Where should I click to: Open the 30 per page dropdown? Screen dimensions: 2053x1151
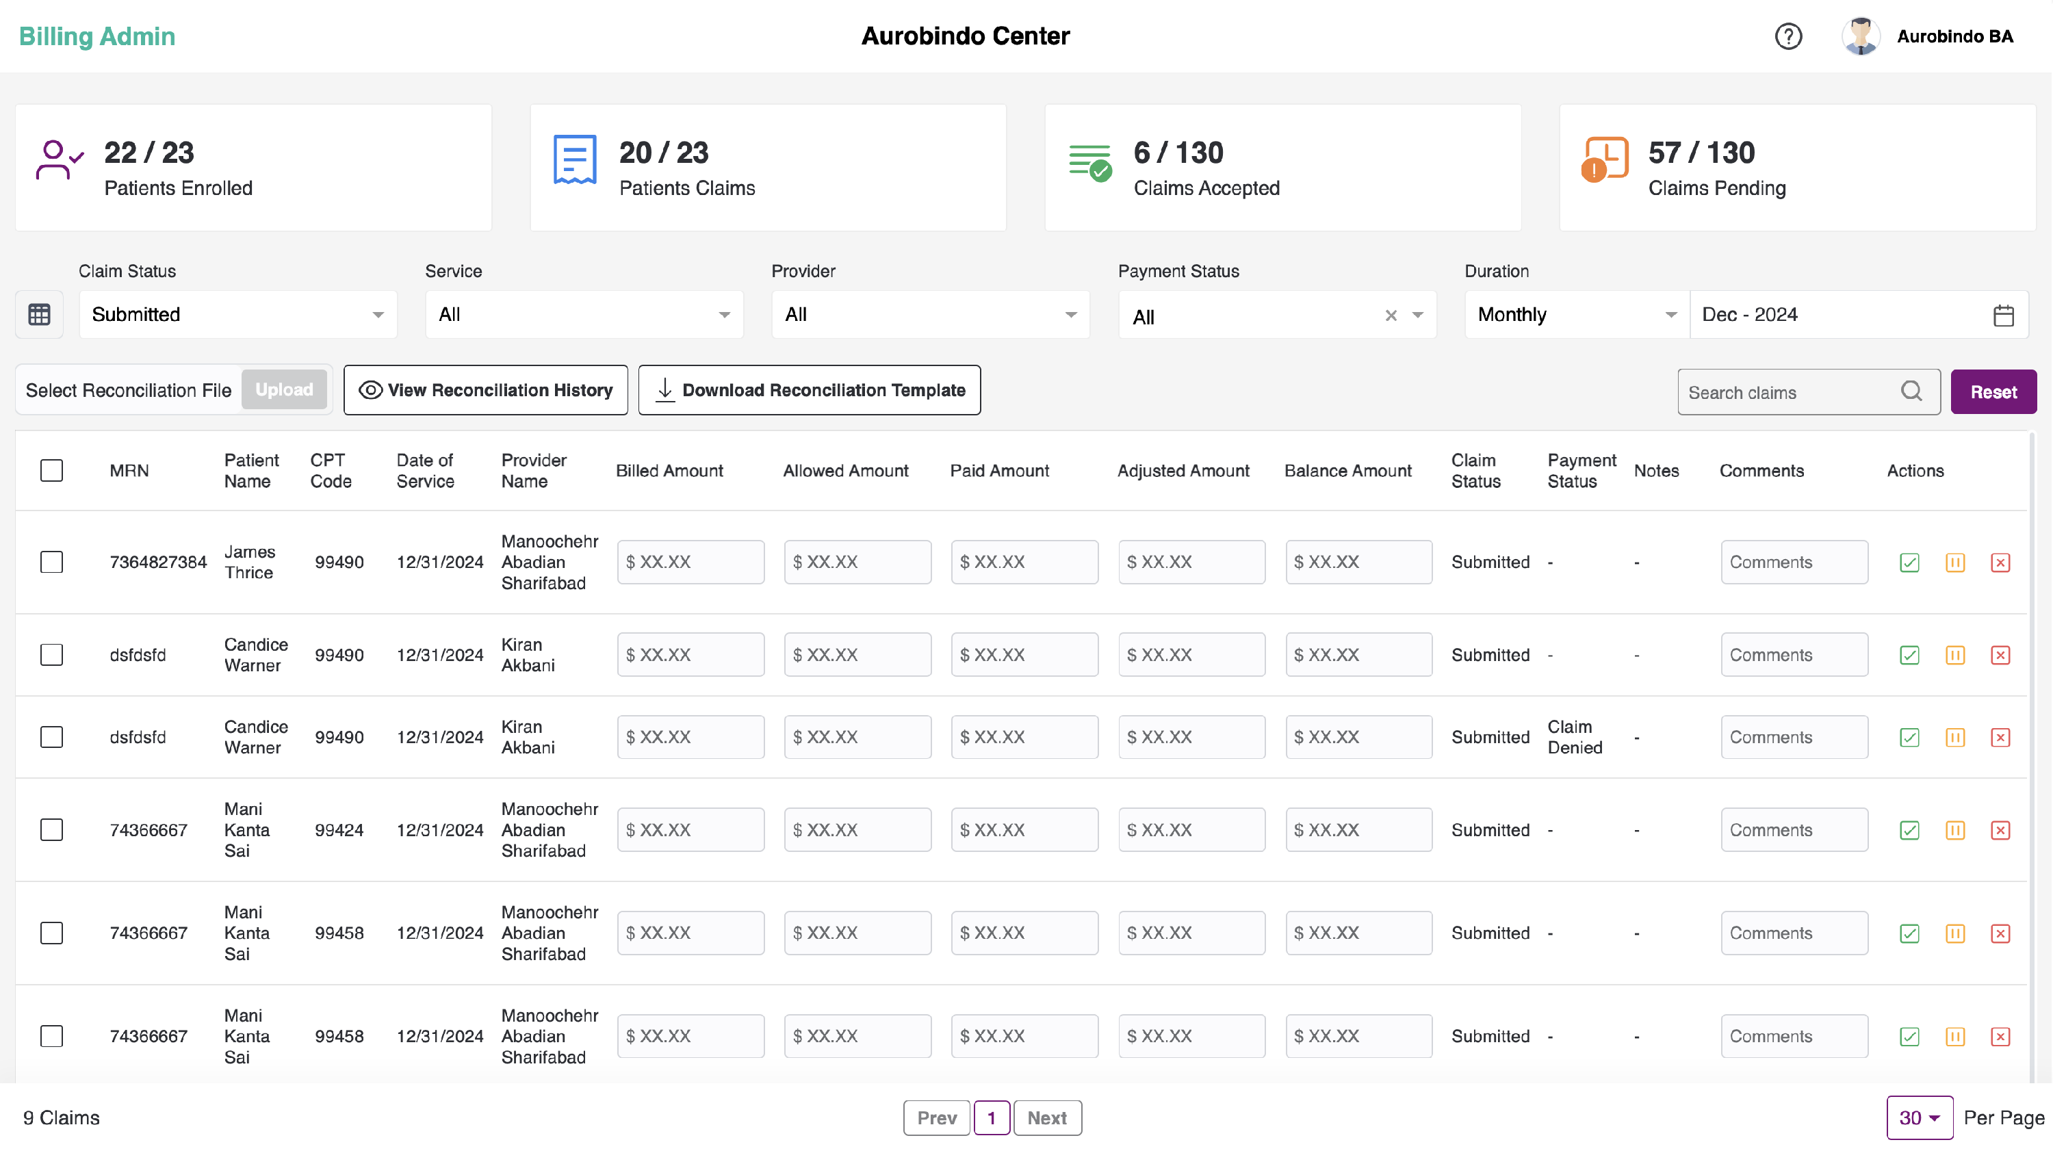pos(1918,1117)
